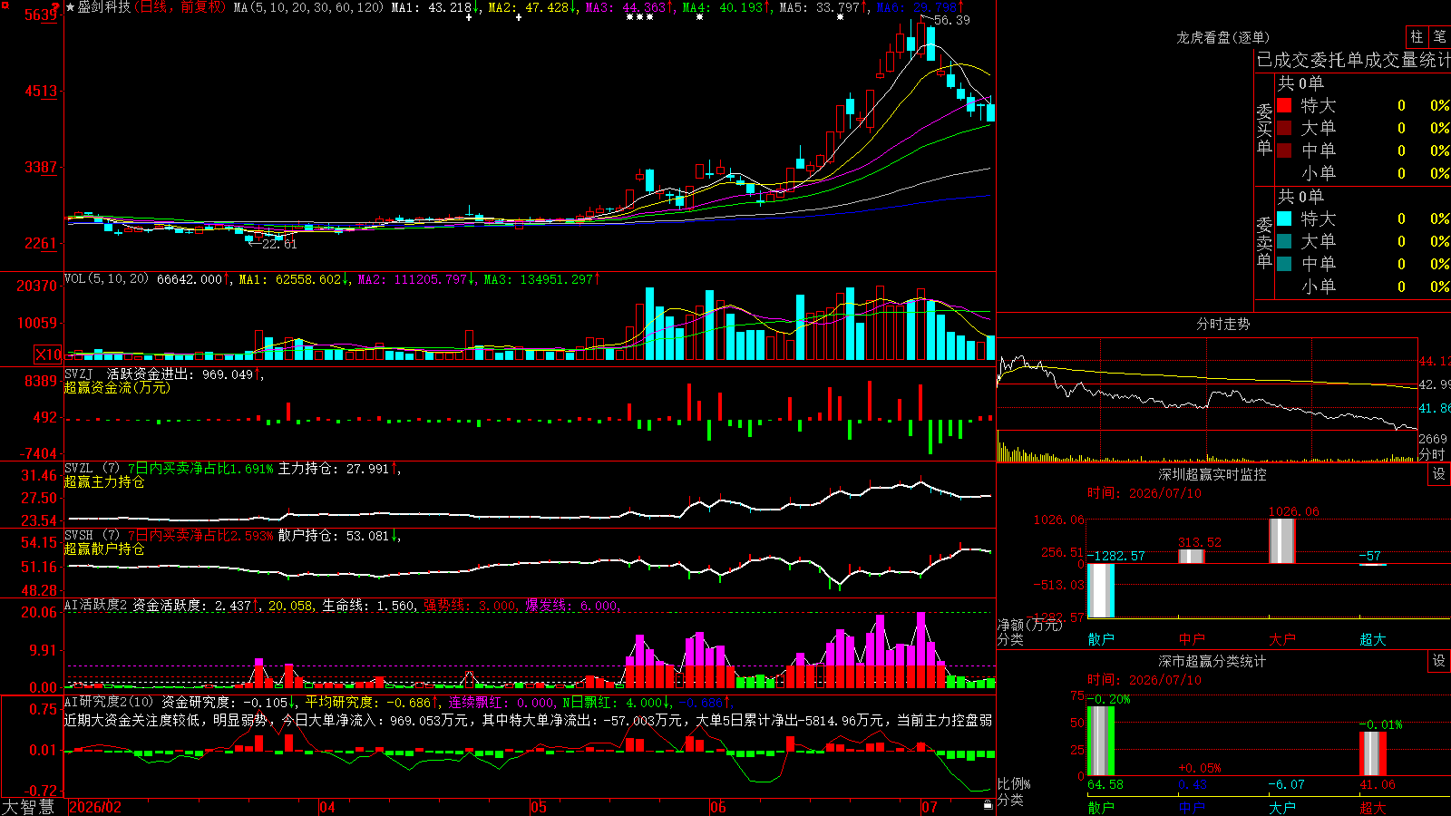The height and width of the screenshot is (816, 1451).
Task: Click the 强势线: 3.000 label
Action: 470,606
